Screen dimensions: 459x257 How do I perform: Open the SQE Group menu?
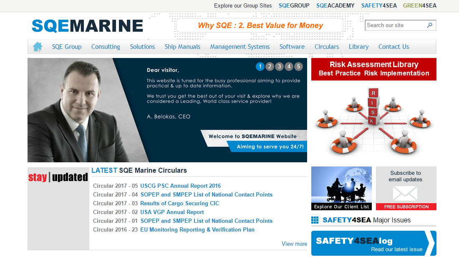pyautogui.click(x=67, y=47)
